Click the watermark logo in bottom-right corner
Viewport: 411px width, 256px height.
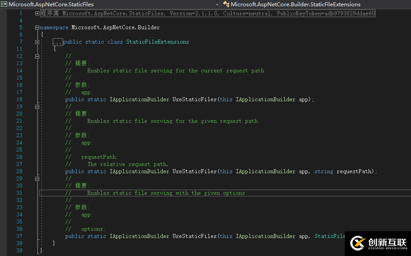click(x=378, y=243)
